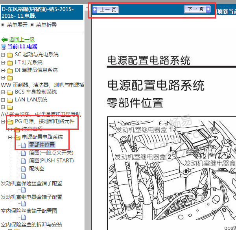Expand the LAN LAN系统 node

[3, 100]
